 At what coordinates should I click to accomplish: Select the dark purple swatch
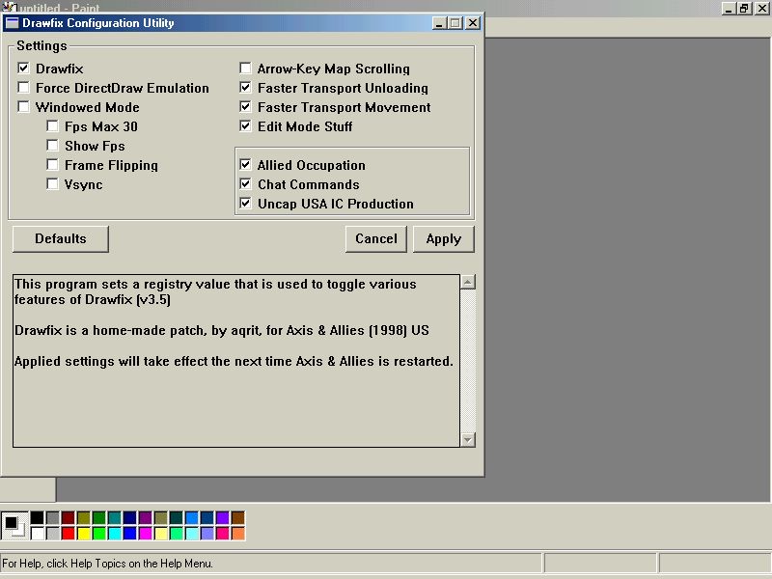[x=146, y=517]
